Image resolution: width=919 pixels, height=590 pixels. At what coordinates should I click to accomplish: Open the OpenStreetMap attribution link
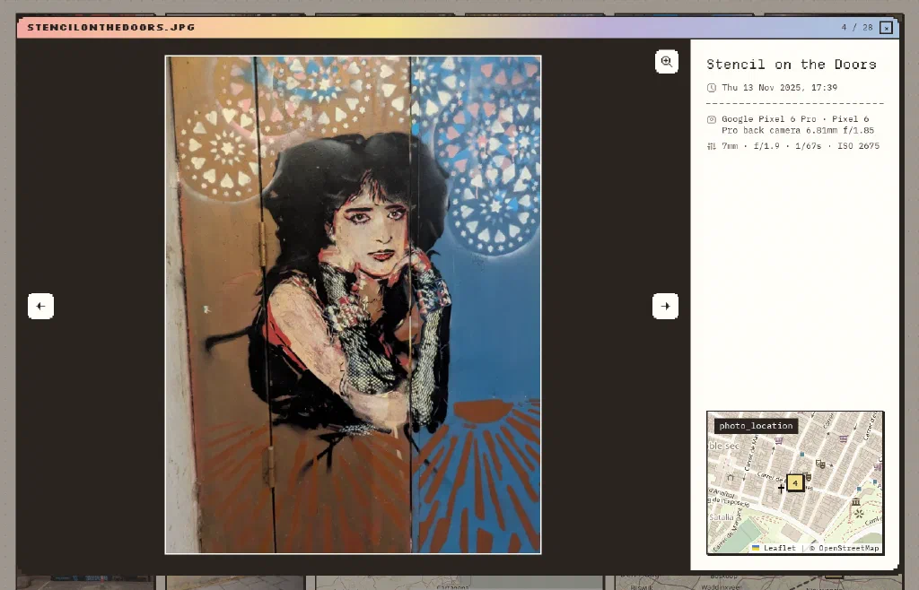point(848,549)
